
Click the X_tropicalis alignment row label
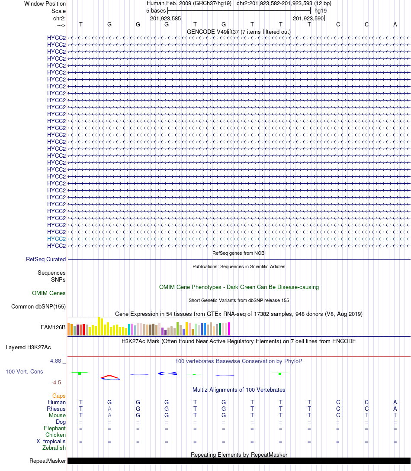tap(51, 442)
